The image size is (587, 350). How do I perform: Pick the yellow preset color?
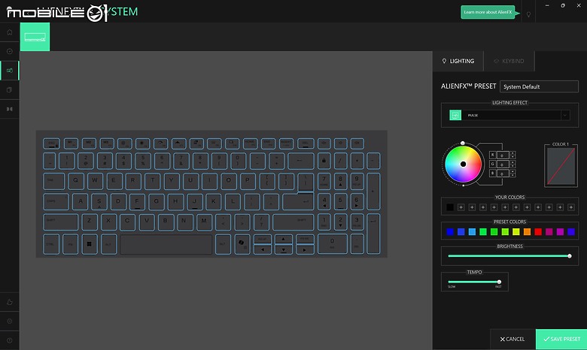tap(516, 232)
